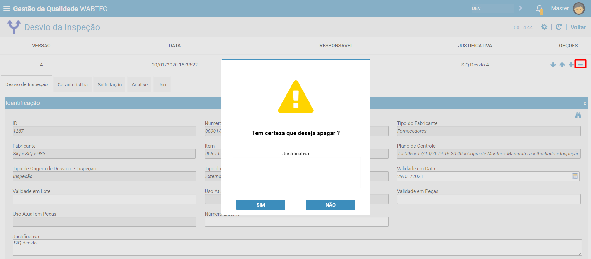Screen dimensions: 591x259
Task: Open settings gear icon
Action: coord(544,27)
